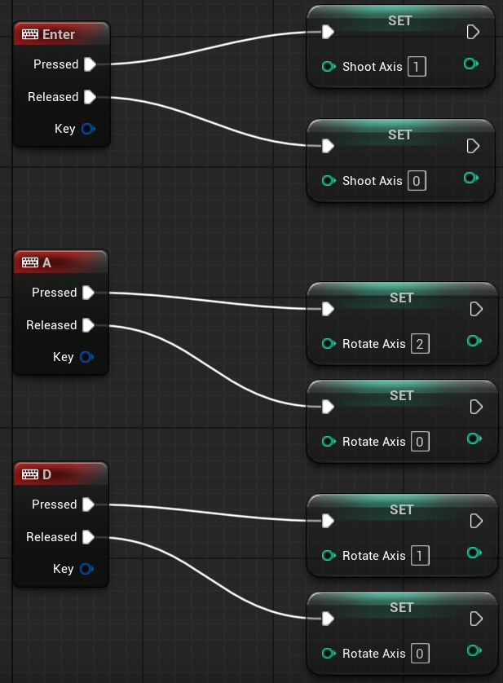The image size is (503, 683).
Task: Click exec input pin wired to A Released
Action: coord(328,407)
